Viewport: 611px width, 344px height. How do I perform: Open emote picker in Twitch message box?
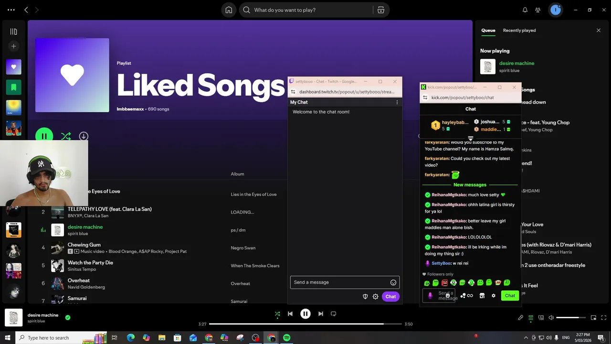(393, 282)
